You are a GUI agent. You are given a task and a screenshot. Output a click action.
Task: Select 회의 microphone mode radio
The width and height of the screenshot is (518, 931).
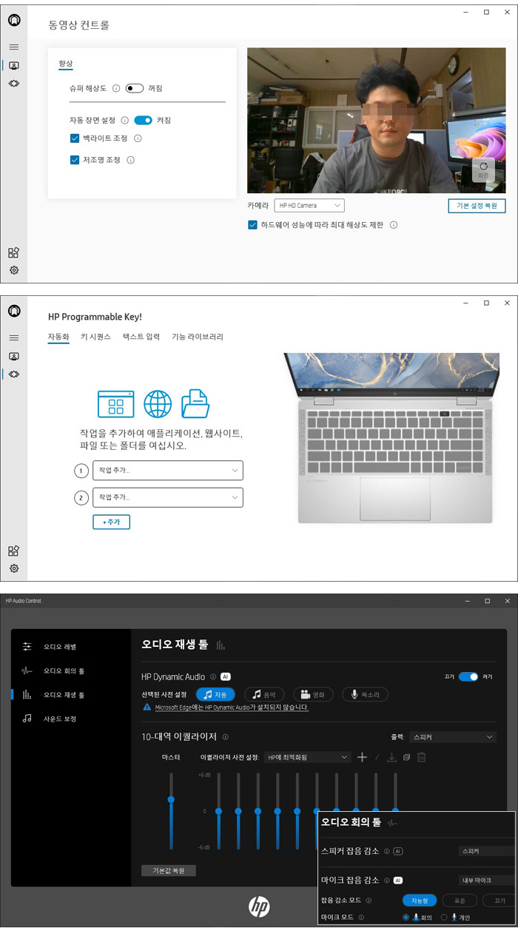pos(406,918)
